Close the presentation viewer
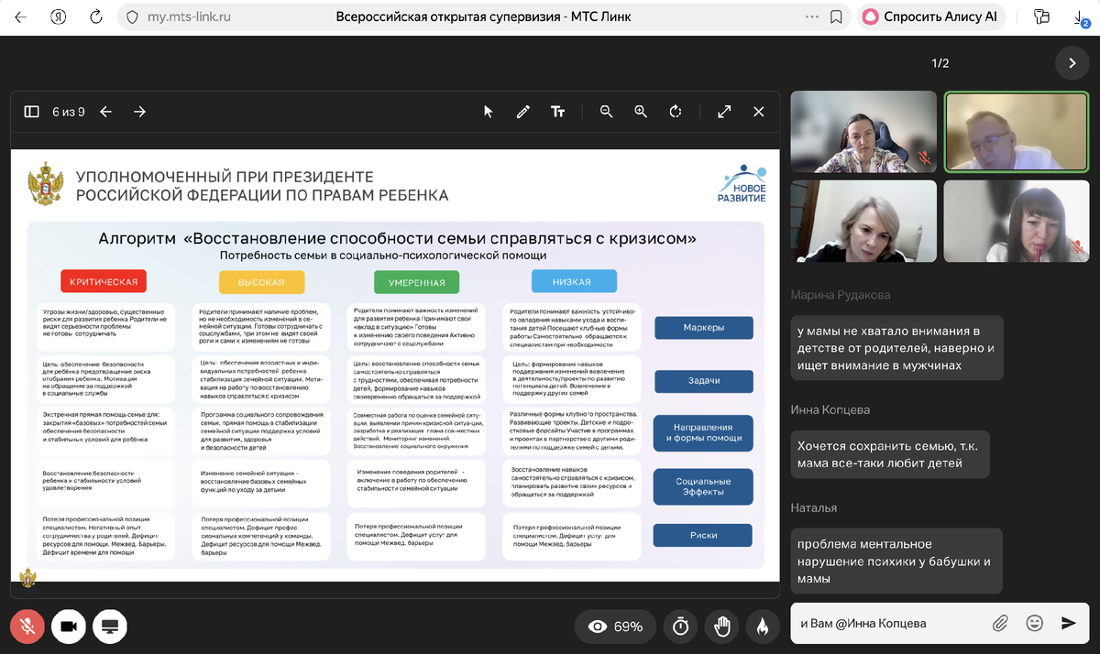 click(x=759, y=112)
